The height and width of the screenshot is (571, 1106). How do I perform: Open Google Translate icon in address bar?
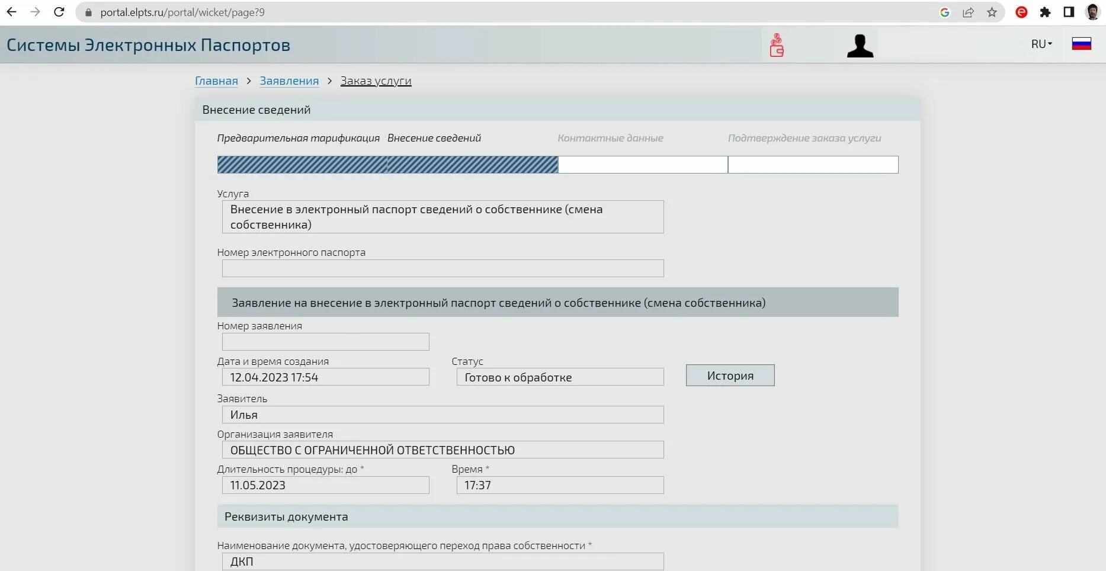(945, 12)
